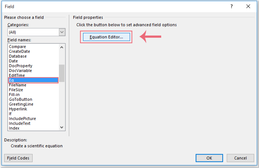Confirm with the OK button

coord(209,158)
